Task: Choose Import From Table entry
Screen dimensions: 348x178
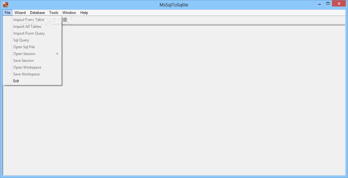Action: click(32, 20)
